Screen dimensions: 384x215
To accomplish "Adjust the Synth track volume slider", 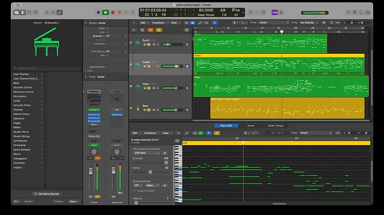I will 173,45.
